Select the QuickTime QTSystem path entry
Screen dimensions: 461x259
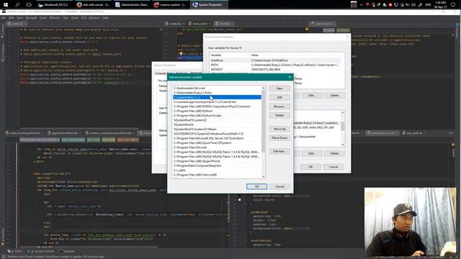coord(217,142)
